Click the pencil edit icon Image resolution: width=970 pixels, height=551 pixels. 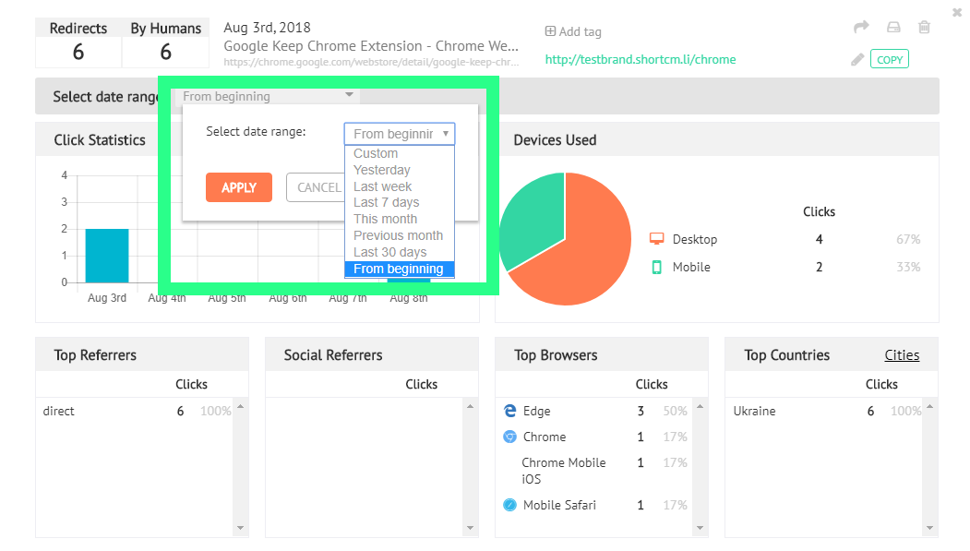click(x=857, y=59)
